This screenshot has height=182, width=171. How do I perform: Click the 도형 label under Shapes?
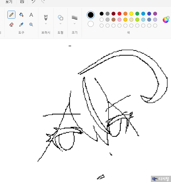[x=60, y=32]
